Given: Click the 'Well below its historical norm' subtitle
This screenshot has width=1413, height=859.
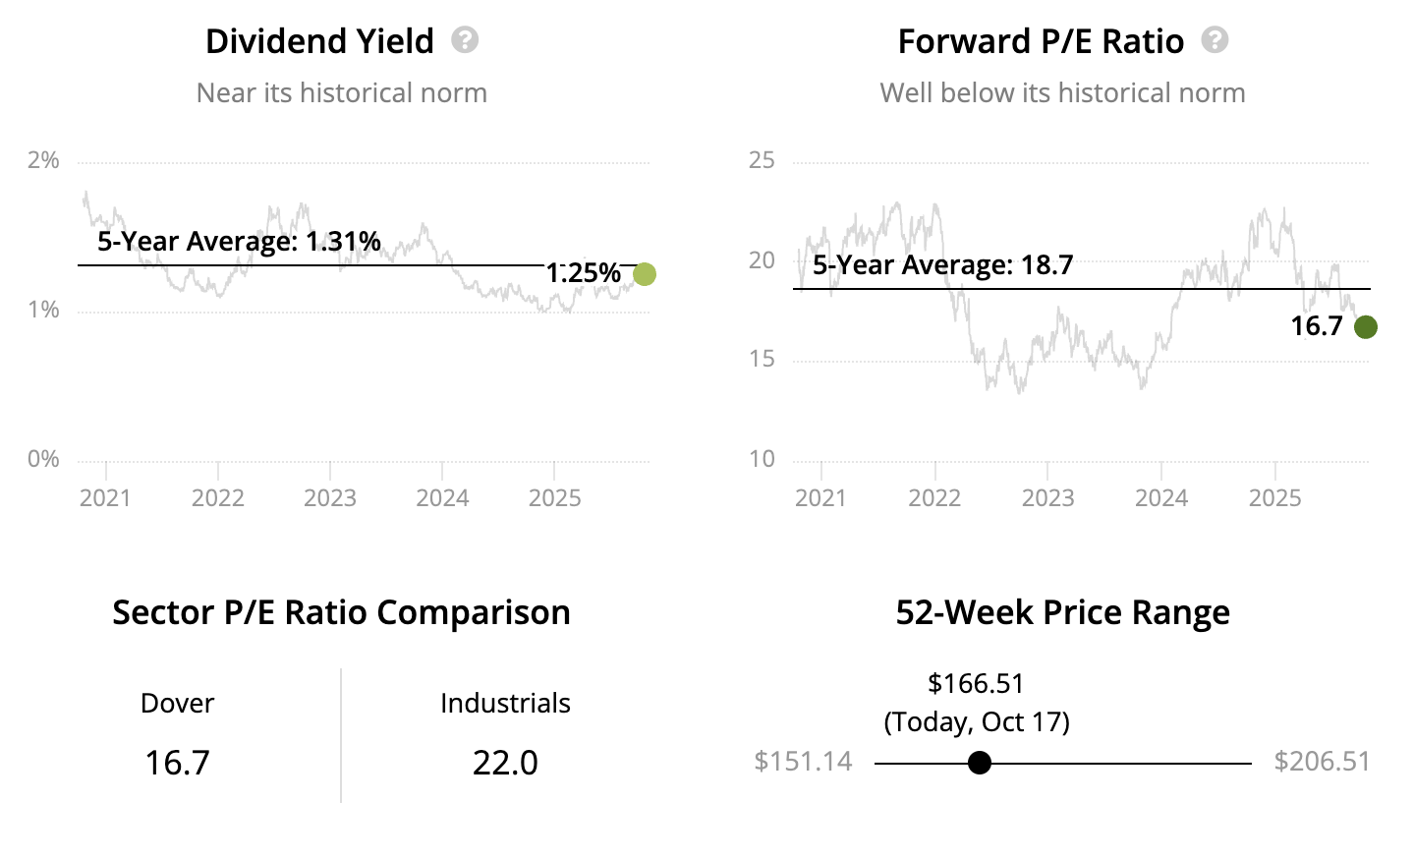Looking at the screenshot, I should coord(1062,93).
